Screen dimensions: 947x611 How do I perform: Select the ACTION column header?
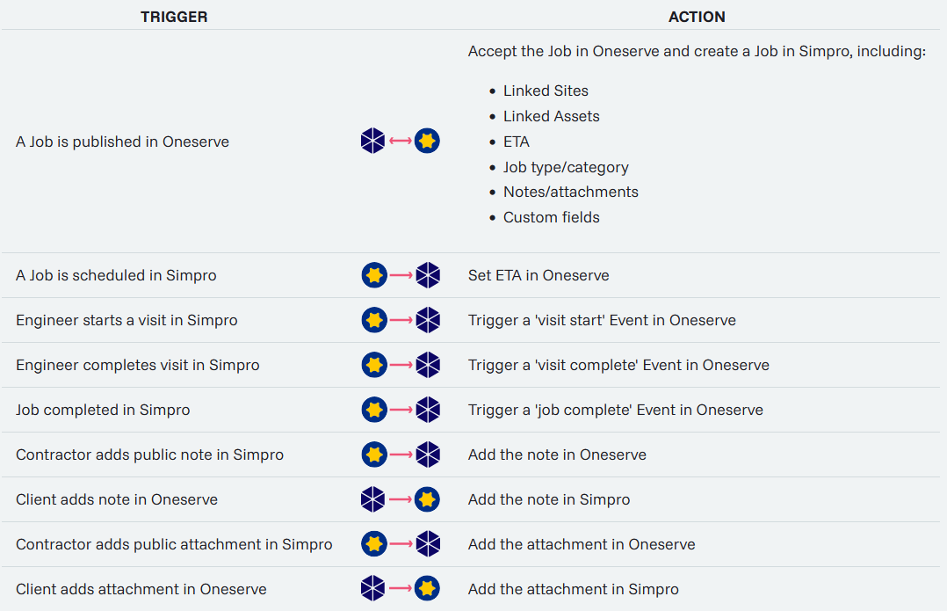[x=697, y=17]
